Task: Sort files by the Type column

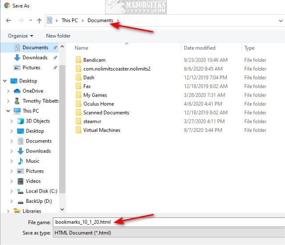Action: click(249, 48)
